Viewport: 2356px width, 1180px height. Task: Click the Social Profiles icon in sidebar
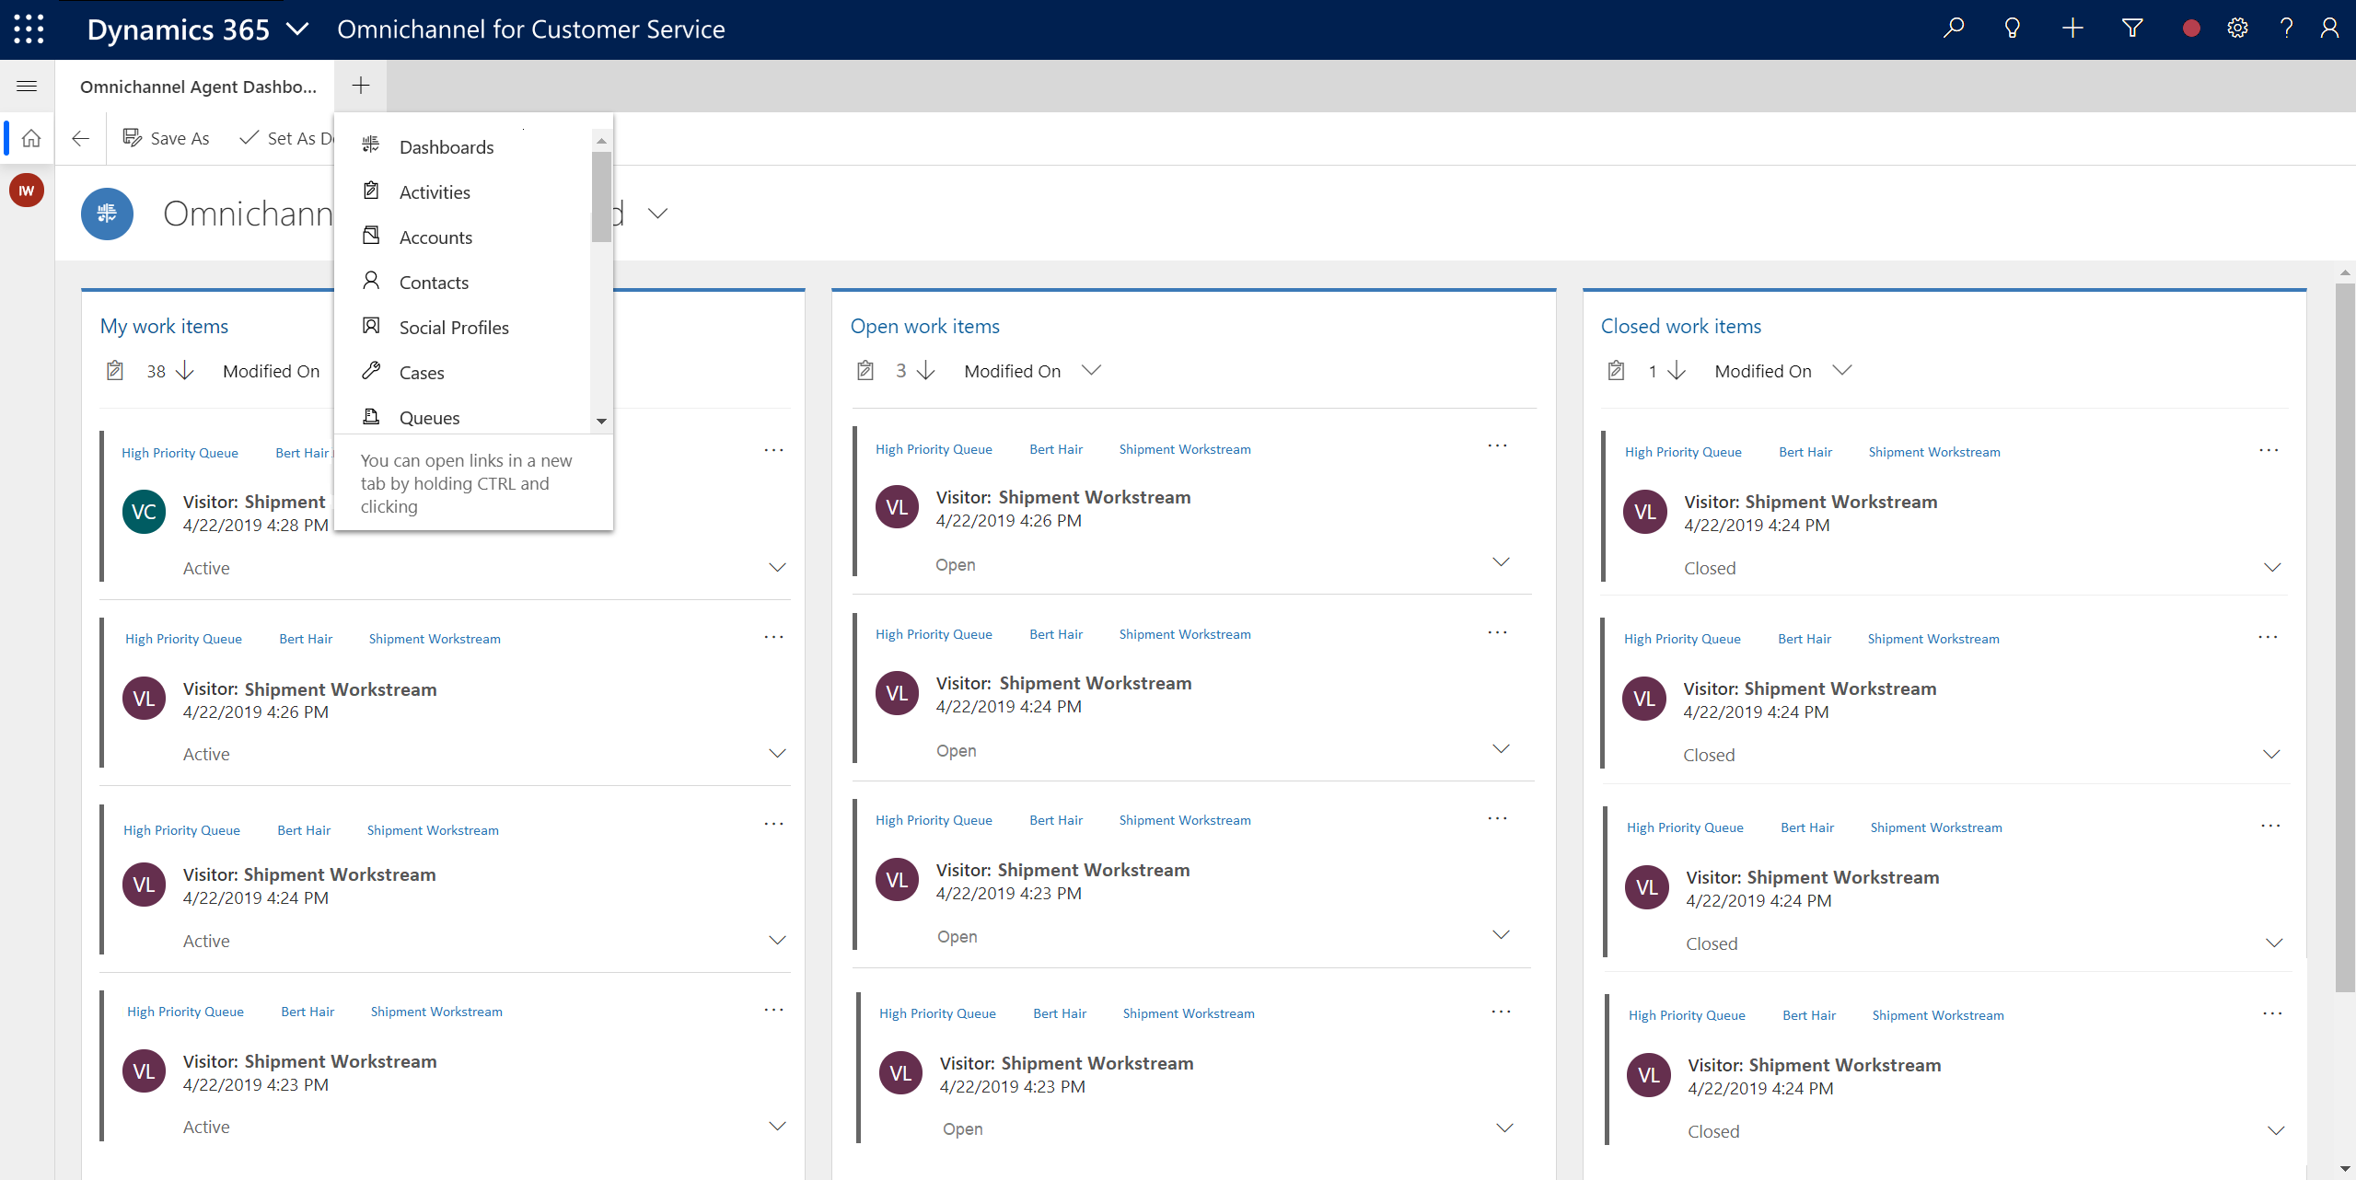tap(372, 325)
